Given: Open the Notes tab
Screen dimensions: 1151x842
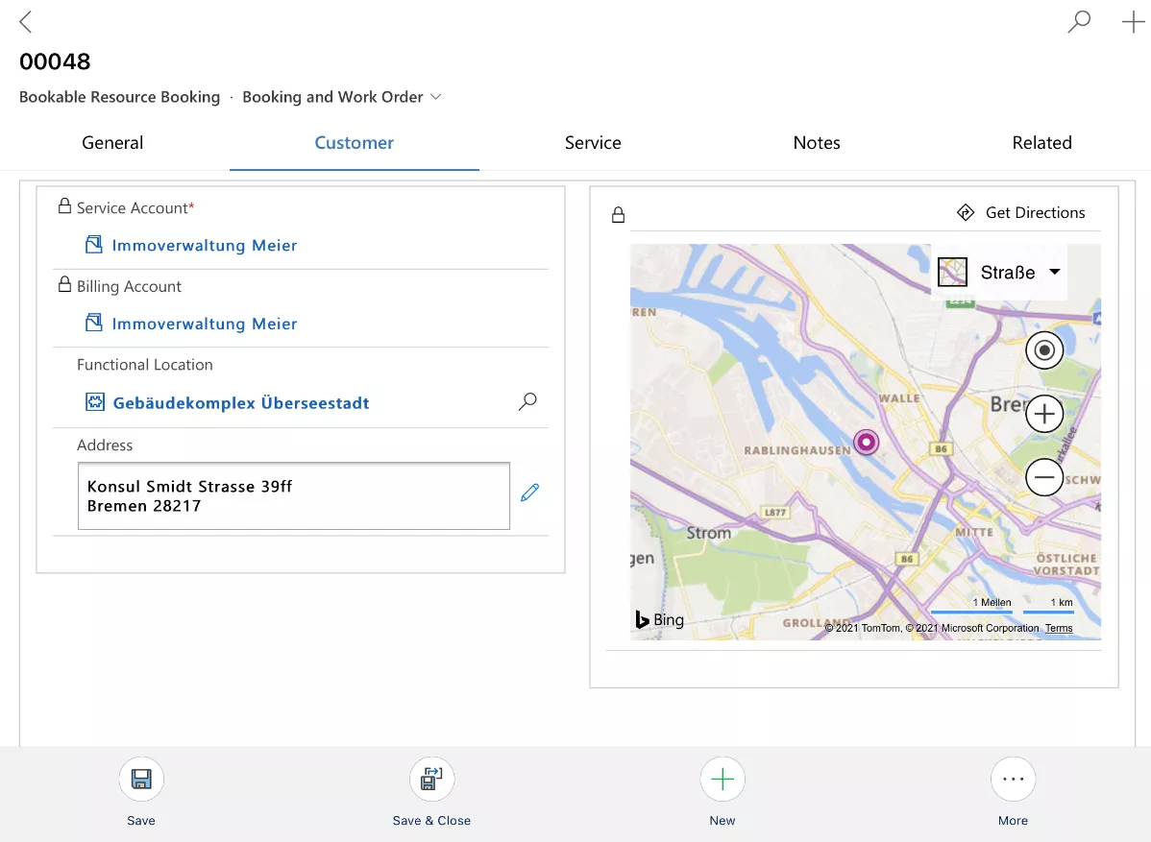Looking at the screenshot, I should point(817,143).
